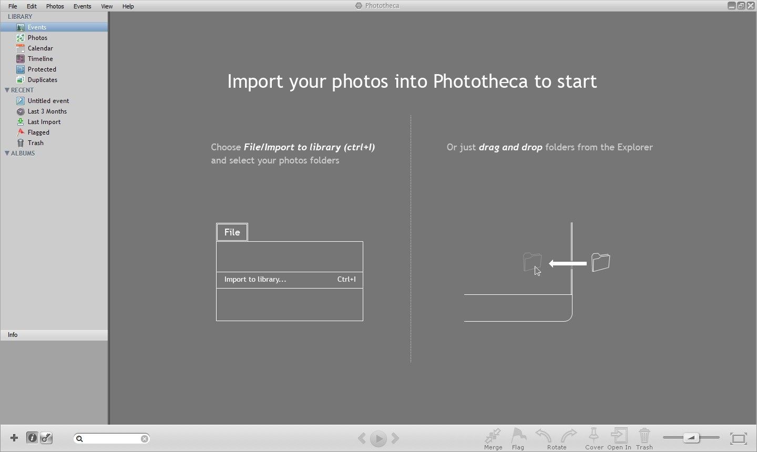Screen dimensions: 757x452
Task: Click the Photos sidebar icon
Action: tap(21, 38)
